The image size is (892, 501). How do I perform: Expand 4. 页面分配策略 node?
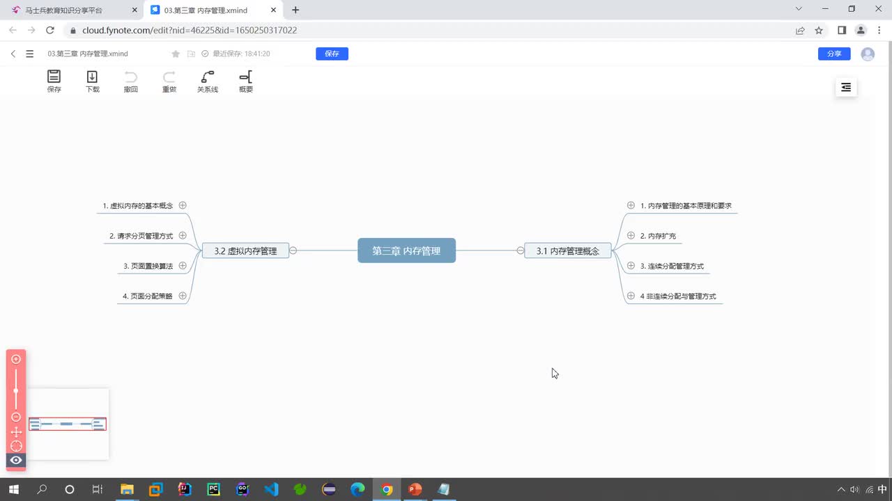coord(183,295)
